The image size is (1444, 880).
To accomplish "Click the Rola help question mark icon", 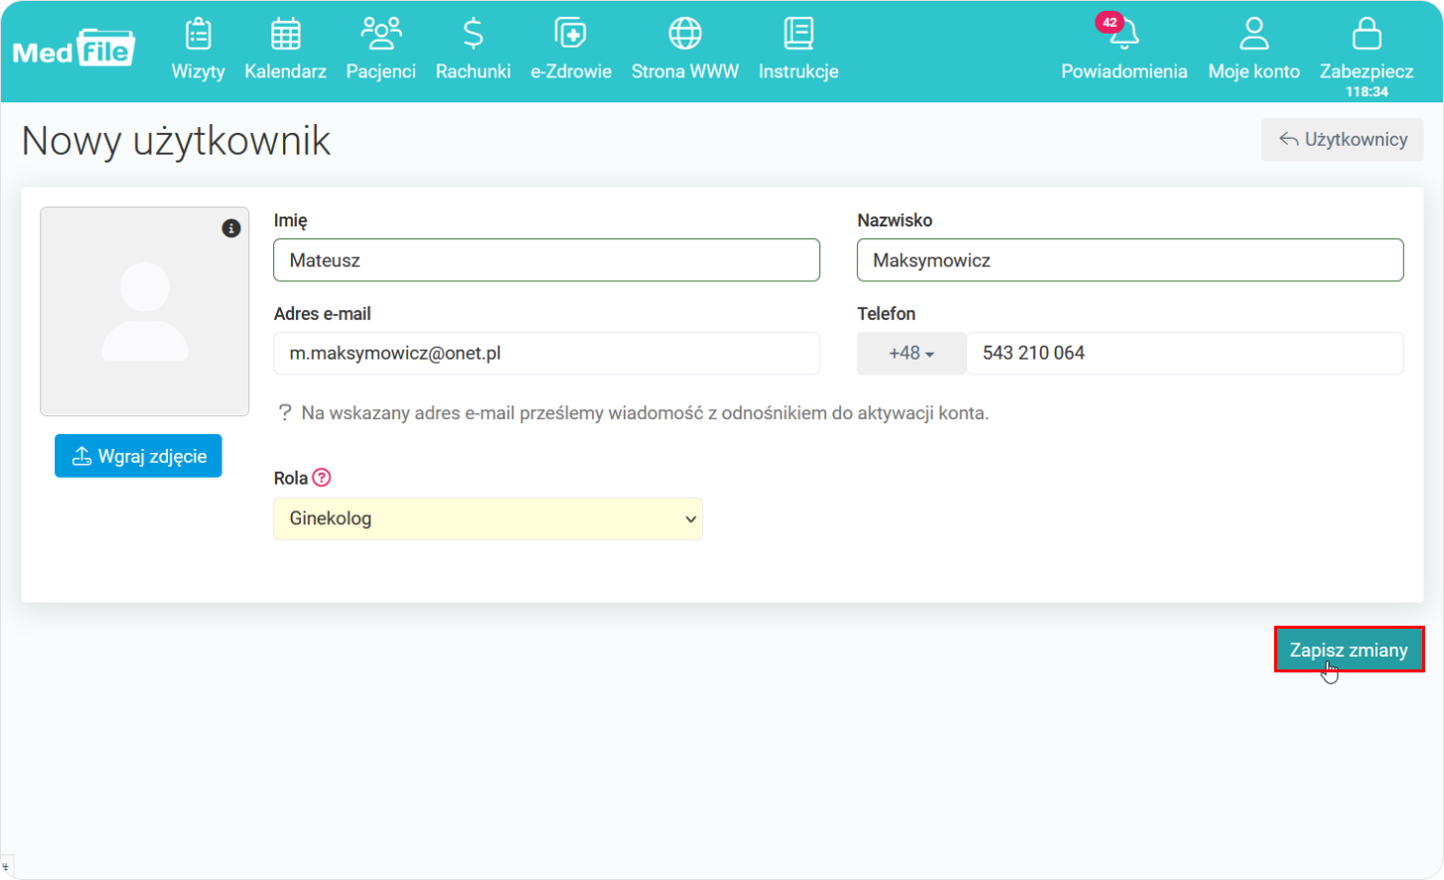I will point(322,478).
